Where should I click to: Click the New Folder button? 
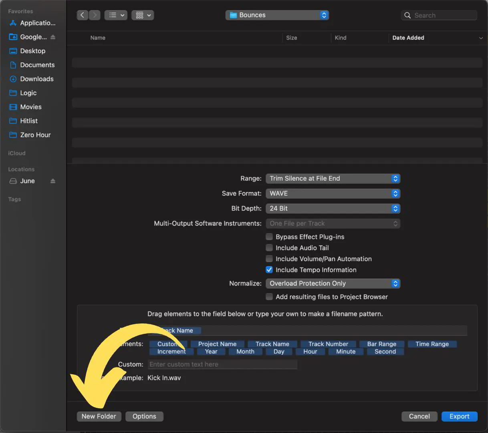click(x=99, y=416)
